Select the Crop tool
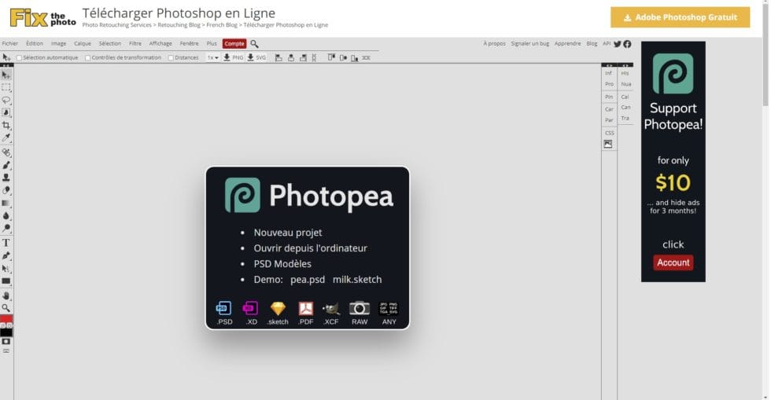The height and width of the screenshot is (400, 771). pyautogui.click(x=6, y=125)
